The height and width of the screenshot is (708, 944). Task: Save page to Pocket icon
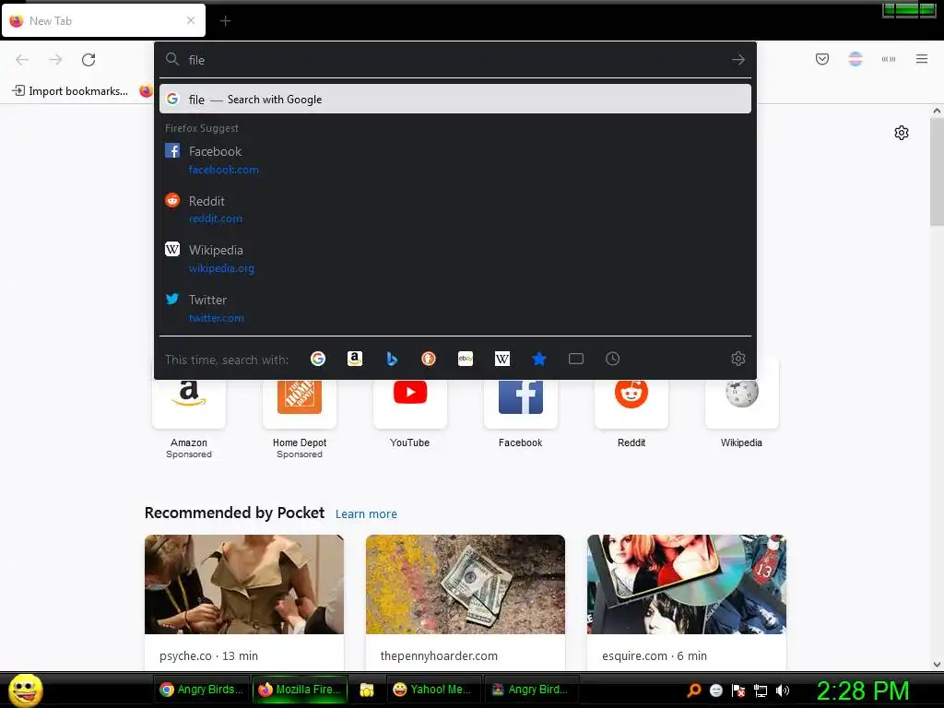(822, 59)
